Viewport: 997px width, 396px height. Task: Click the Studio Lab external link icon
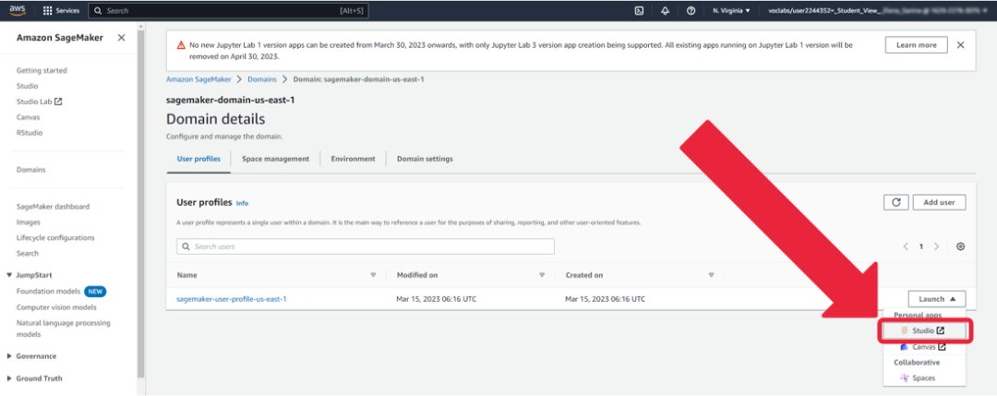point(58,102)
